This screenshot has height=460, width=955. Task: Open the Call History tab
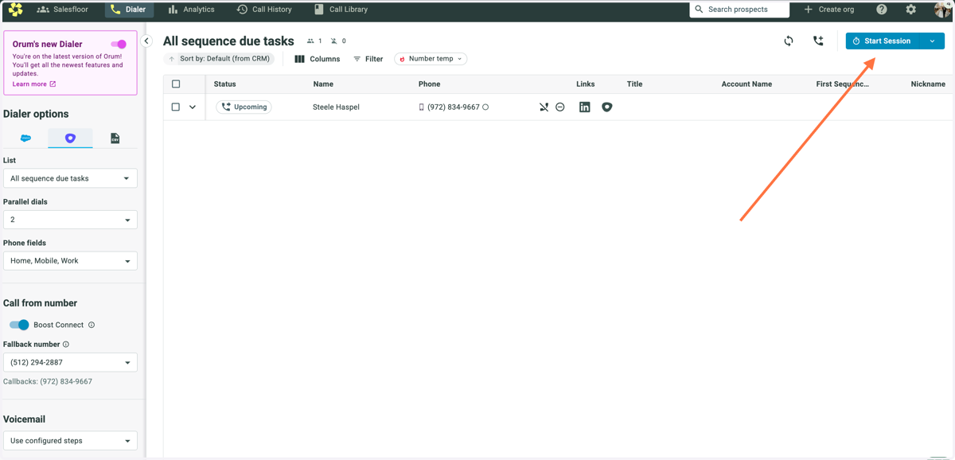click(264, 10)
